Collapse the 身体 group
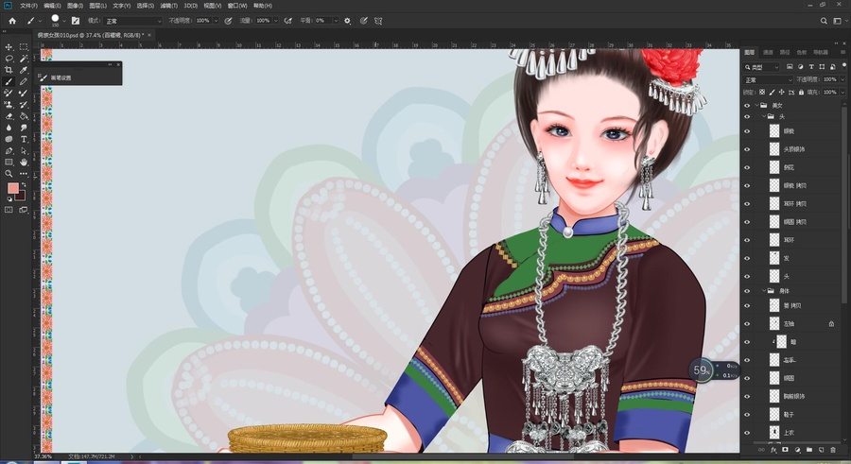 [x=764, y=291]
